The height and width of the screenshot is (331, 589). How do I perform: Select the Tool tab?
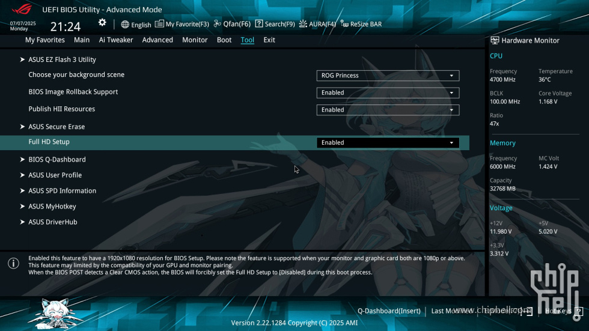click(247, 40)
